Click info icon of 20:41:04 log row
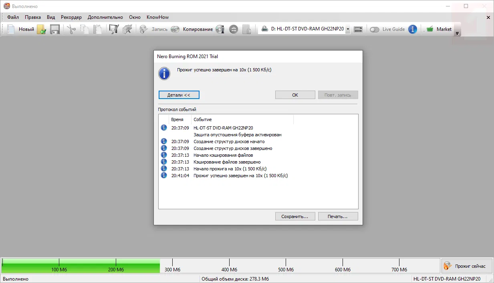Image resolution: width=494 pixels, height=283 pixels. tap(164, 175)
